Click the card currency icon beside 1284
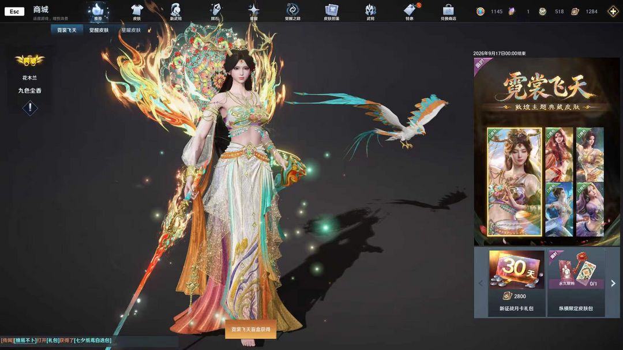623x350 pixels. click(575, 12)
